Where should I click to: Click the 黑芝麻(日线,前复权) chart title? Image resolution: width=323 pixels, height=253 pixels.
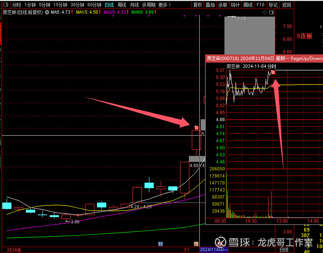23,13
